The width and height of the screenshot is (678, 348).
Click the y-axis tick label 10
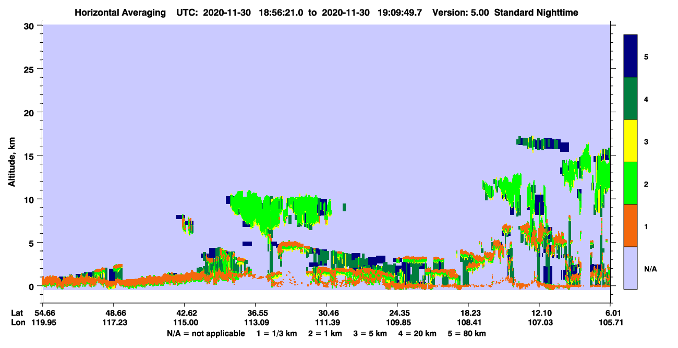pyautogui.click(x=30, y=199)
